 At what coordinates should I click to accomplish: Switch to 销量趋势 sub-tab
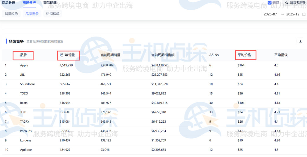[11, 14]
